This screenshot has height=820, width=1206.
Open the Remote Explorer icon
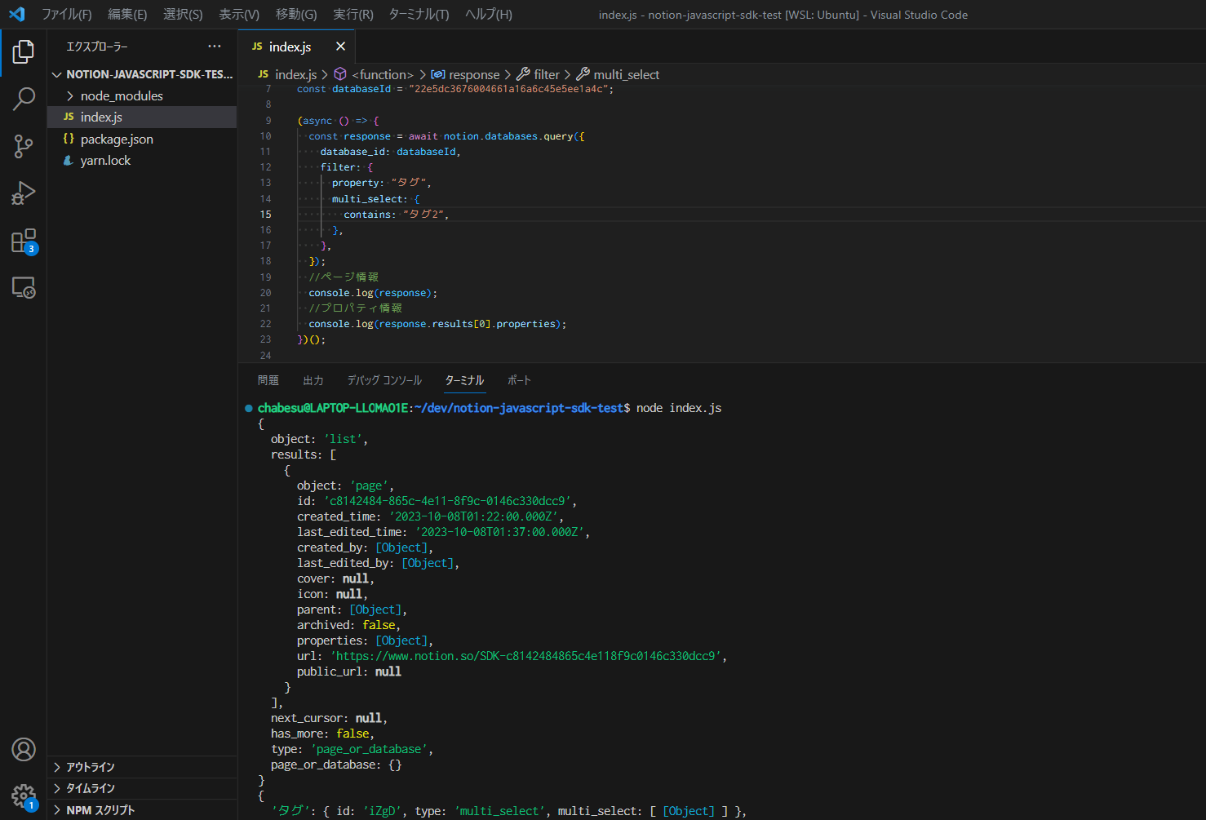pyautogui.click(x=24, y=287)
